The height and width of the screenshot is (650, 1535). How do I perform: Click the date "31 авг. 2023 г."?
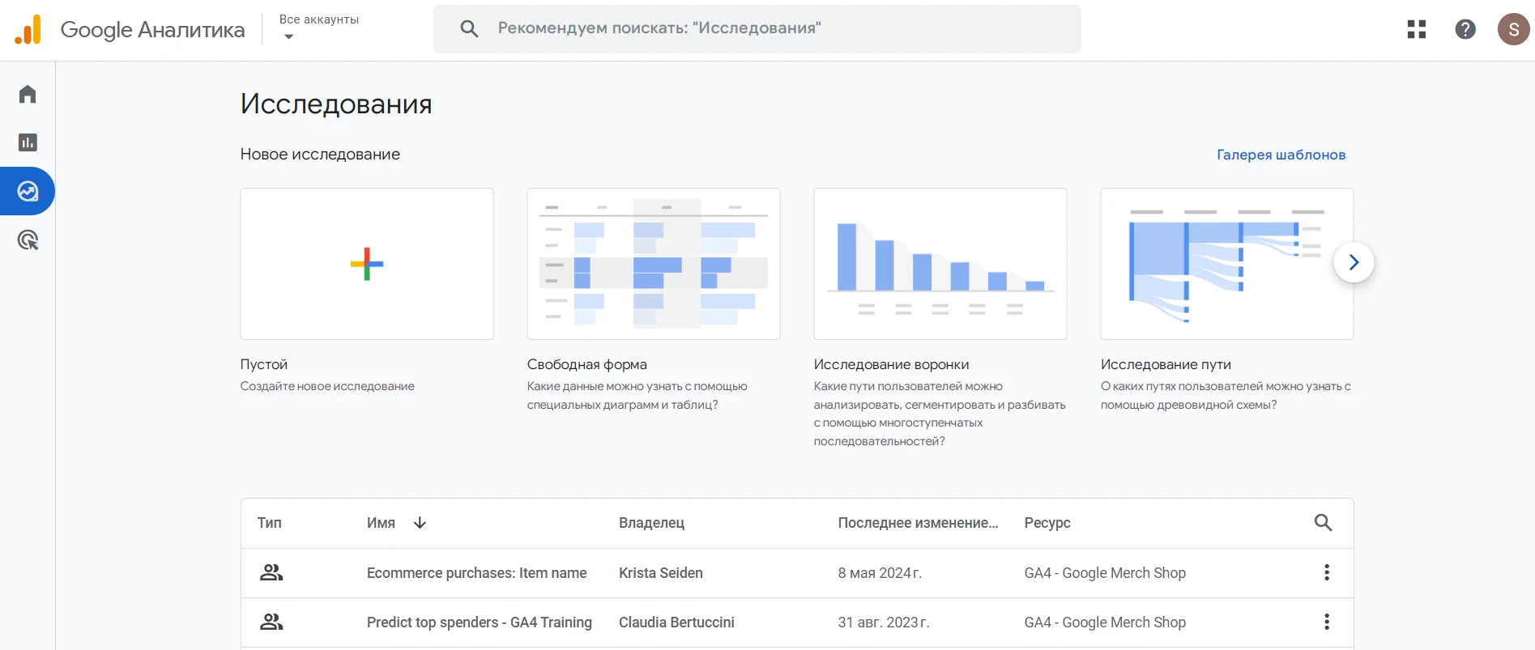click(x=884, y=622)
